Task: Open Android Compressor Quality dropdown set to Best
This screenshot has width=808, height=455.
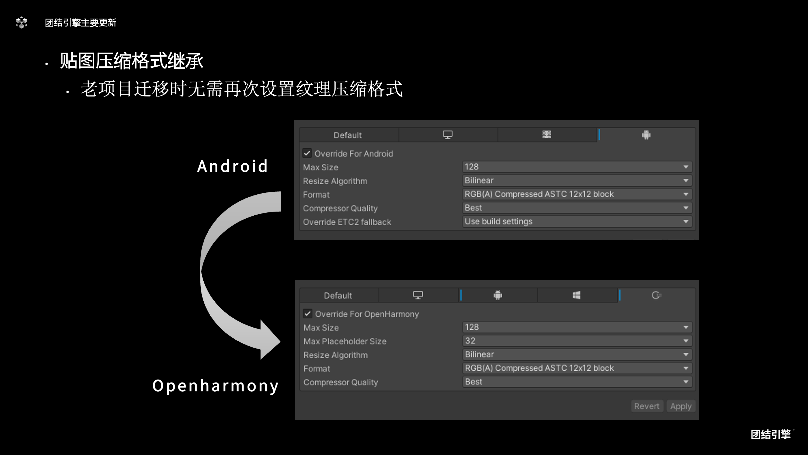Action: tap(577, 208)
